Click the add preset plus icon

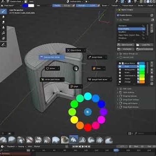152,26
